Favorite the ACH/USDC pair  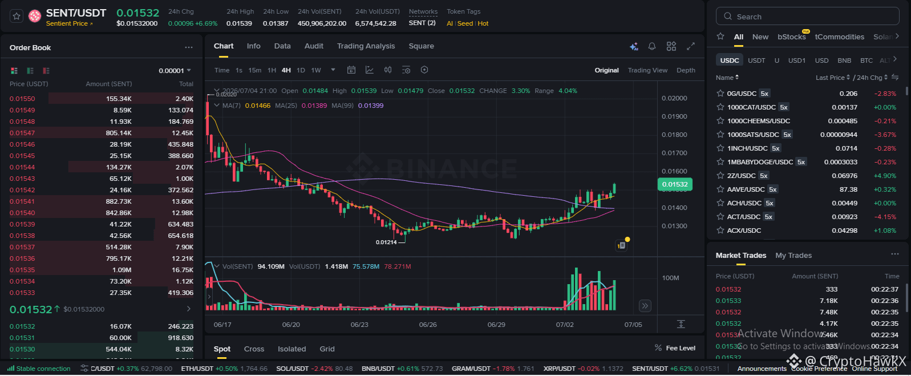(720, 203)
